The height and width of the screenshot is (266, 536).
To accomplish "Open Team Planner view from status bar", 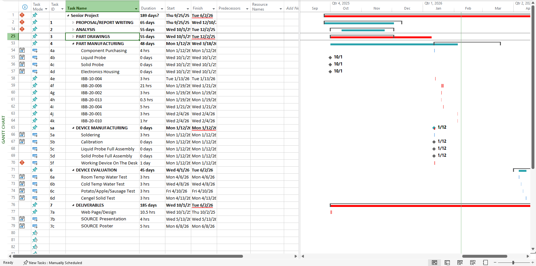I will click(x=460, y=262).
